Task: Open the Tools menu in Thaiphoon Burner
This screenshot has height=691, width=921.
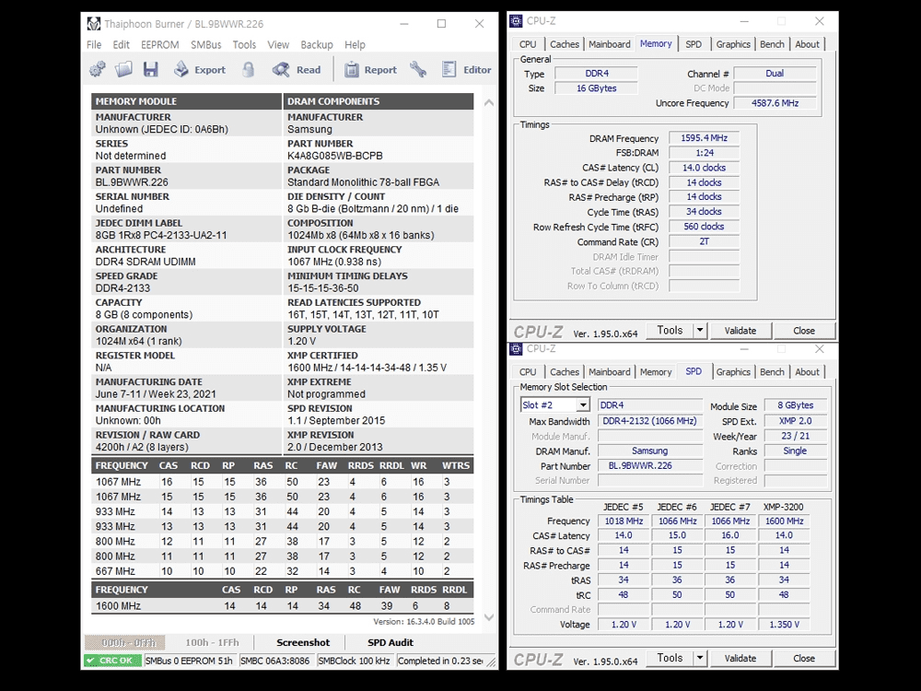Action: click(244, 44)
